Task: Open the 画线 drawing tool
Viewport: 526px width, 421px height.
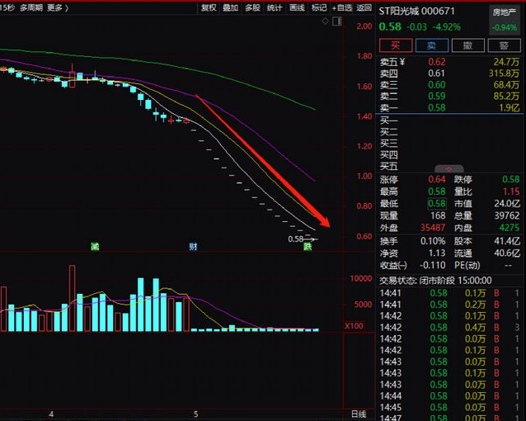Action: click(297, 7)
